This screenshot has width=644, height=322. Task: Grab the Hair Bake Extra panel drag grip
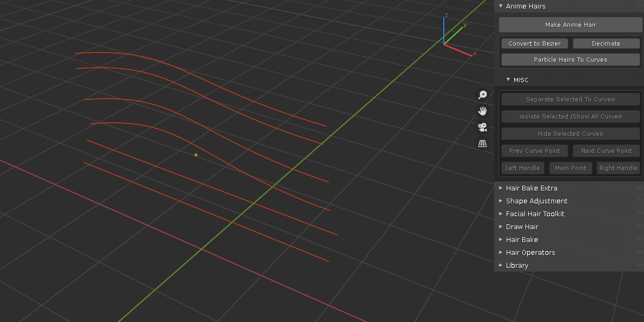point(640,188)
